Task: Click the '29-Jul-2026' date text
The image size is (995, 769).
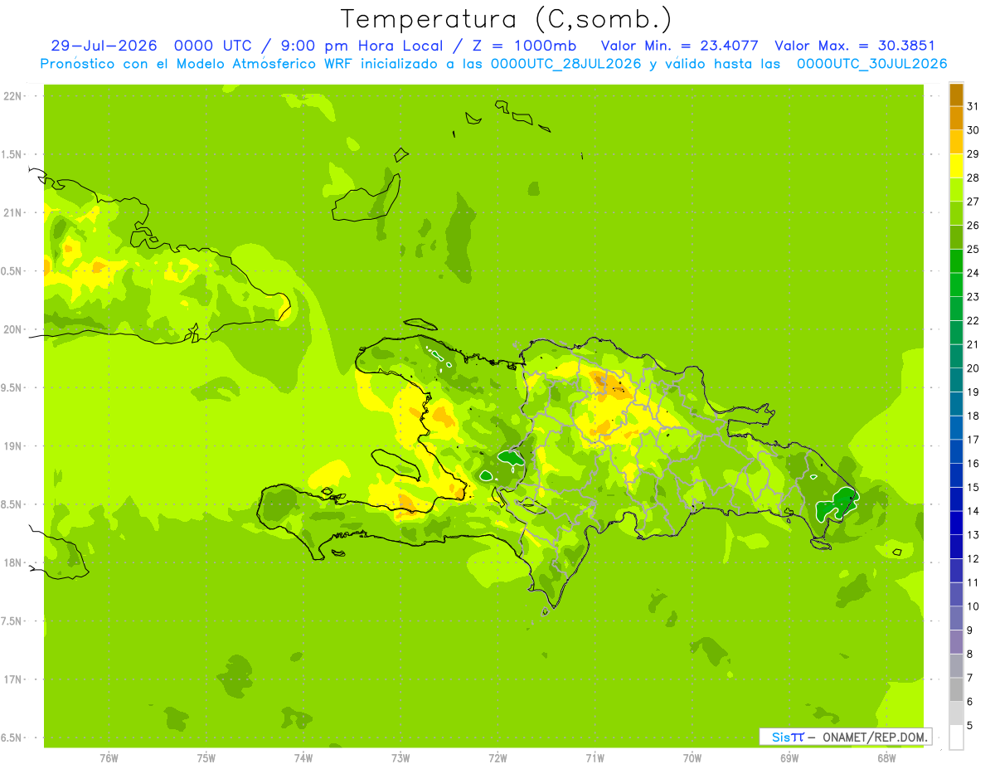Action: [104, 46]
